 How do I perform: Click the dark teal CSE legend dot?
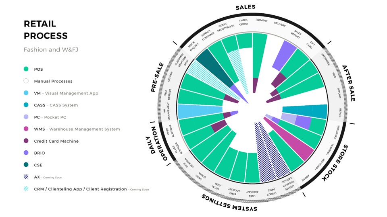26,165
